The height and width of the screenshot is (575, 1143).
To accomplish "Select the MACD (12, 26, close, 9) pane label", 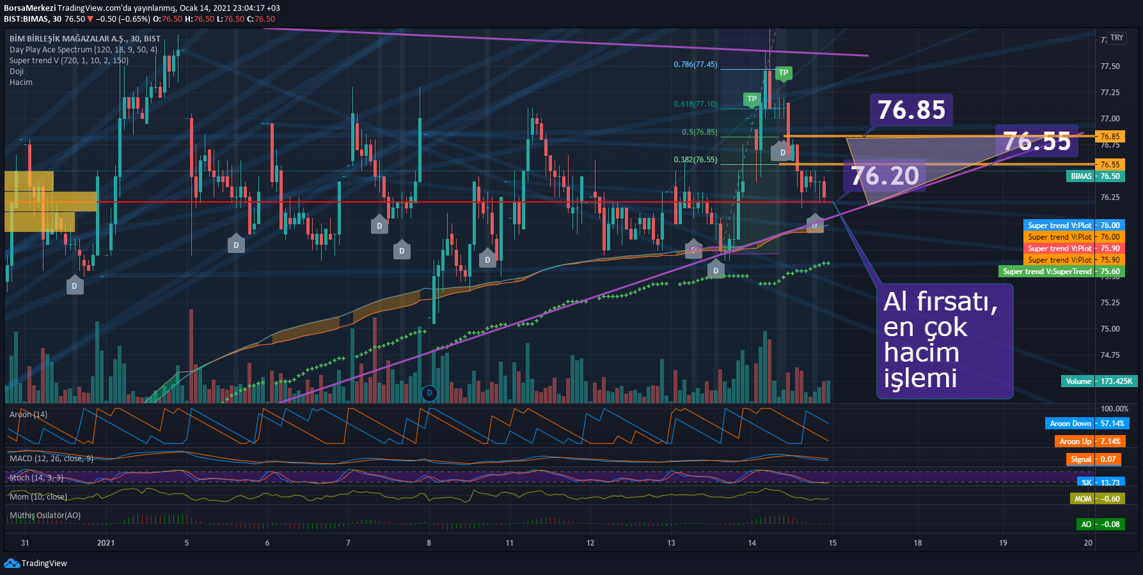I will pos(51,458).
